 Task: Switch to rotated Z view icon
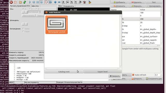coord(67,2)
